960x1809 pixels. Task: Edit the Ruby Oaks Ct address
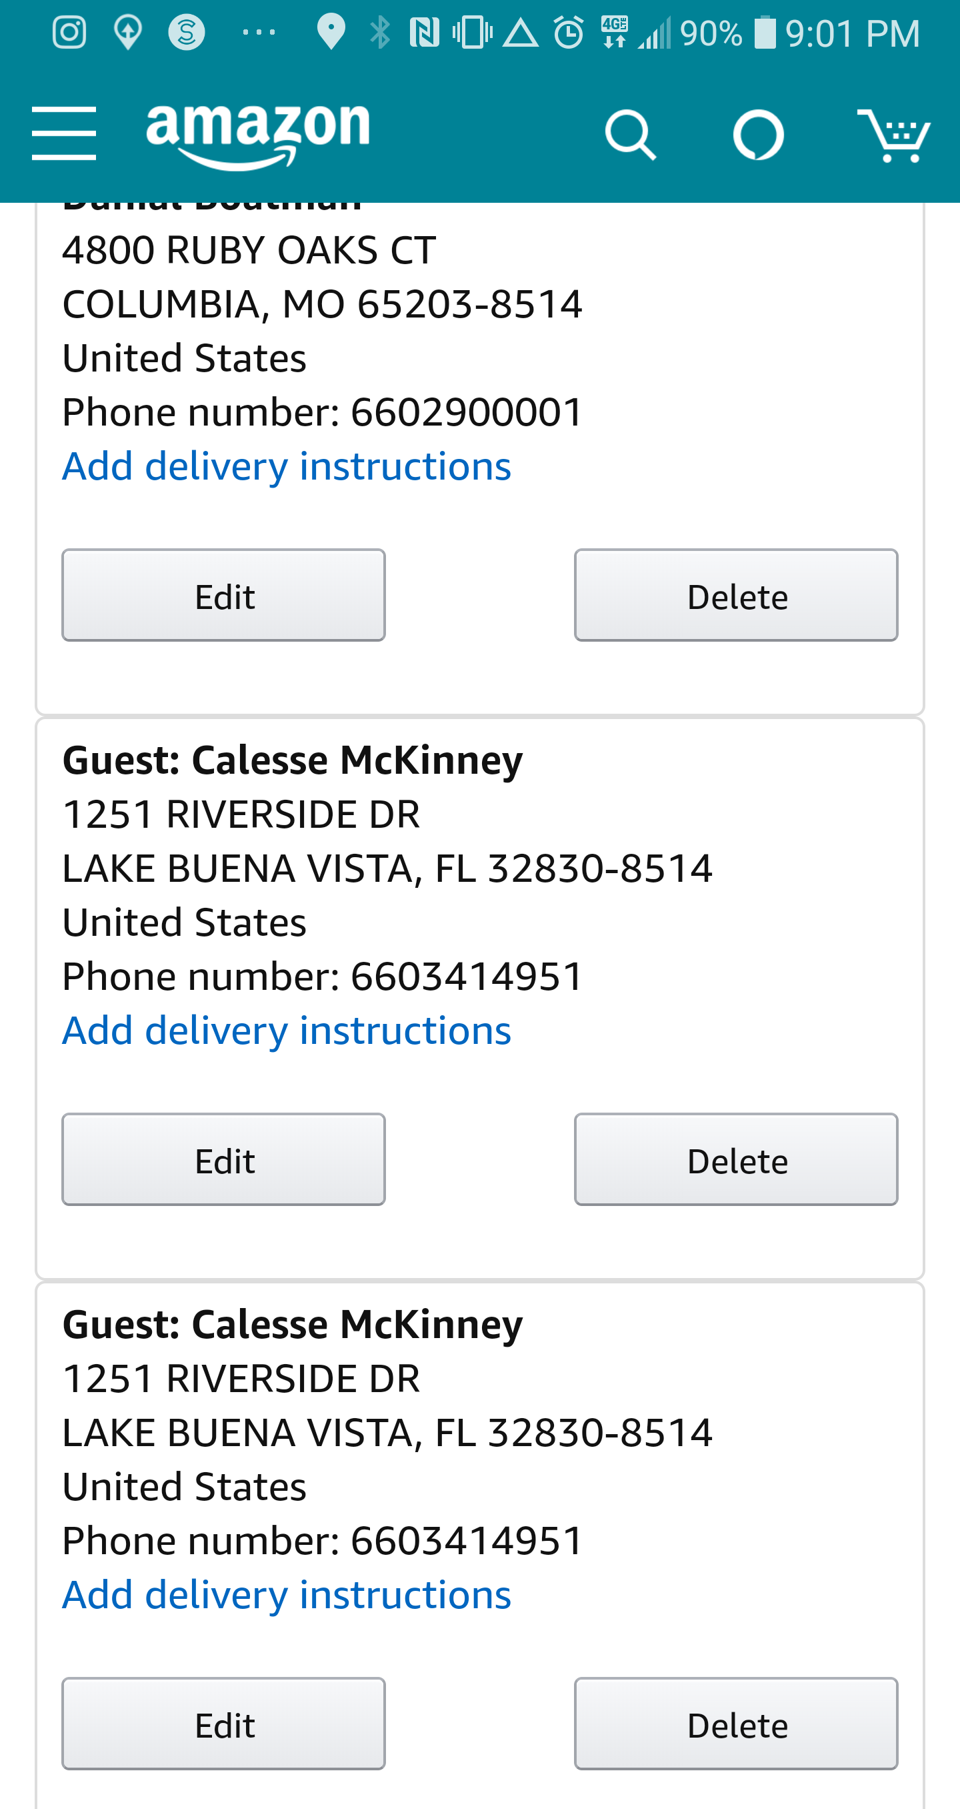(223, 596)
